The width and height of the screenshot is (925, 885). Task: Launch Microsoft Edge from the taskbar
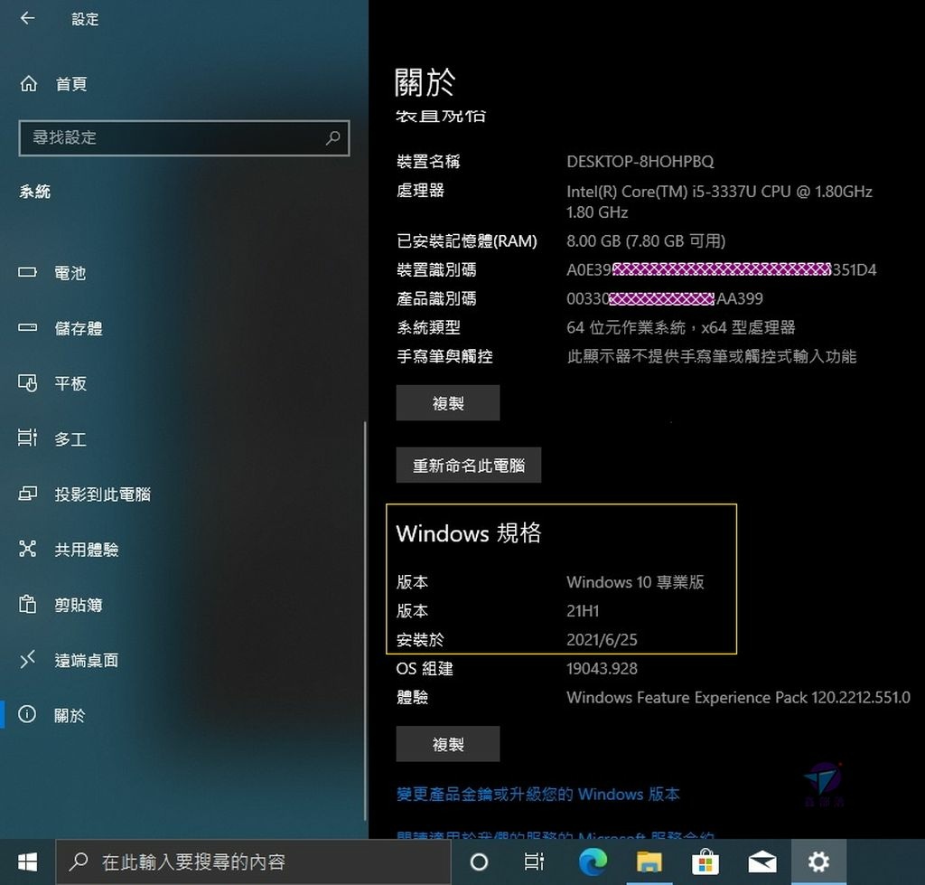tap(593, 862)
